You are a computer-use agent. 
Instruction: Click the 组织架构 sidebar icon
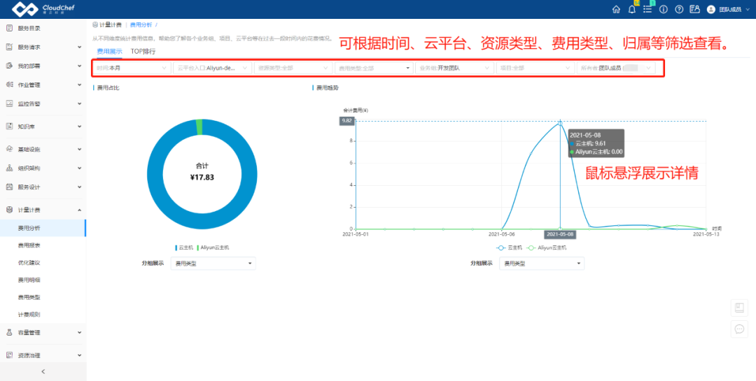[9, 168]
